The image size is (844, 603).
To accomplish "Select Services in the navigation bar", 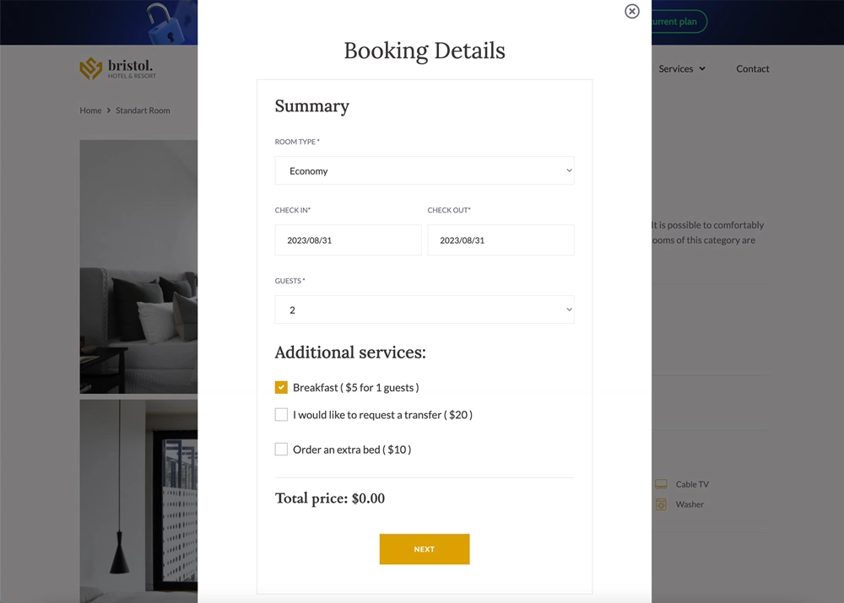I will 677,68.
